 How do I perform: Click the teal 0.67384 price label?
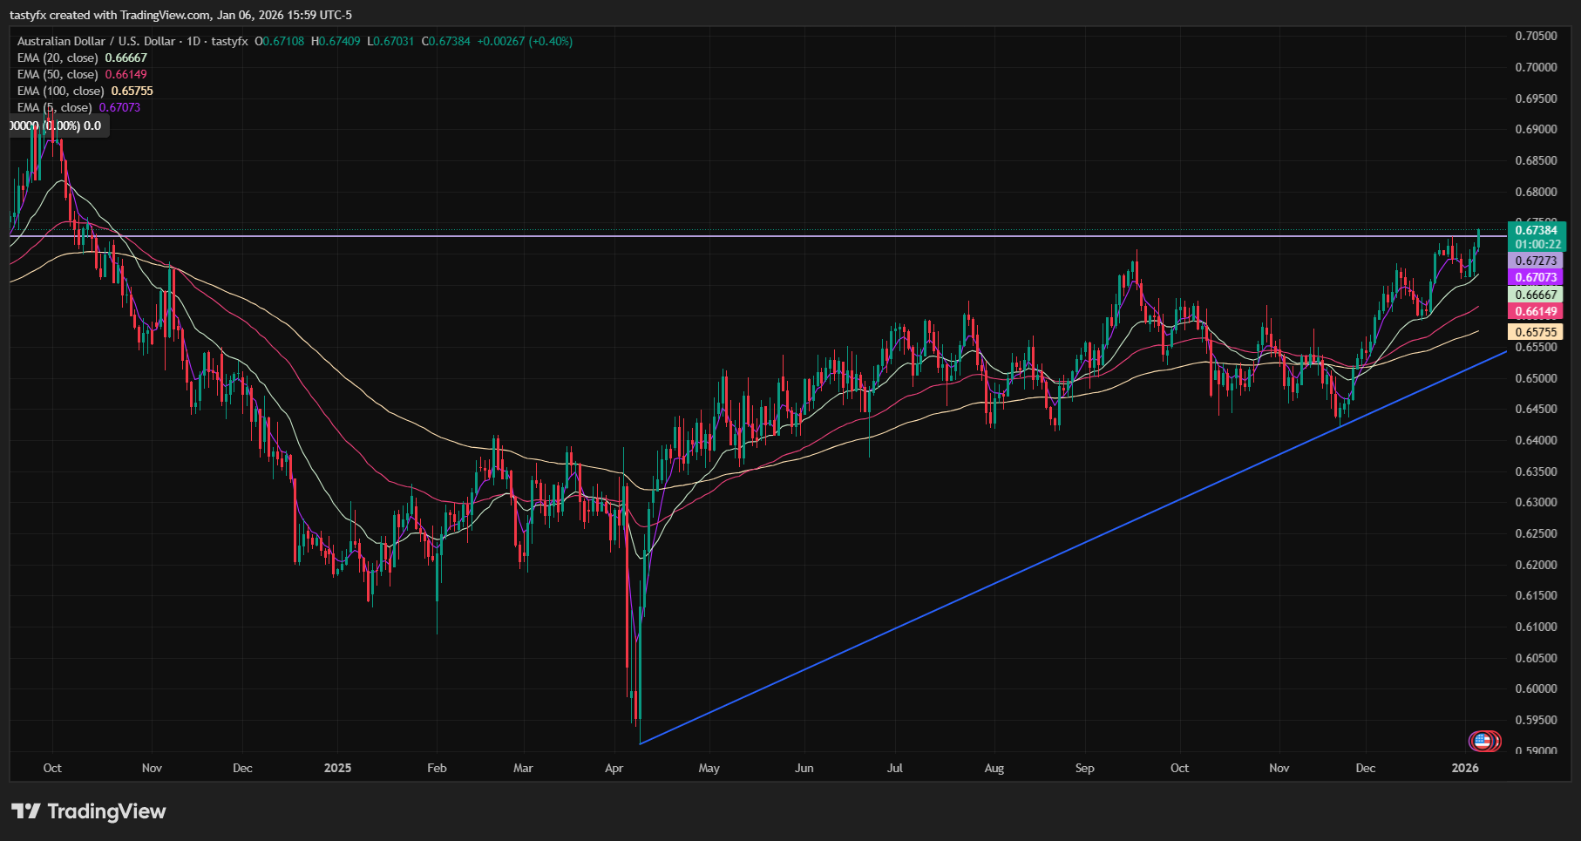pyautogui.click(x=1538, y=231)
